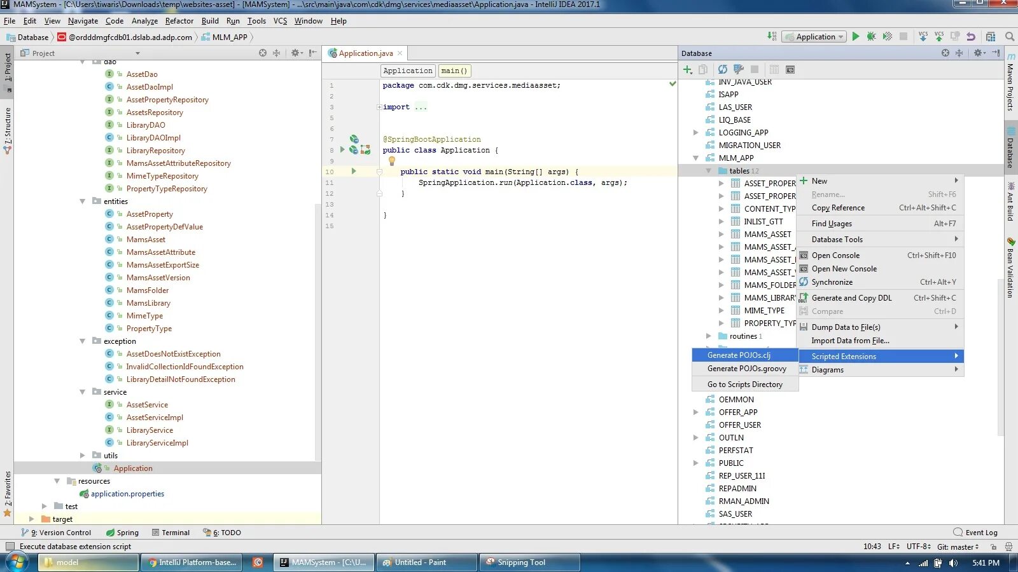
Task: Collapse the exception package
Action: point(82,341)
